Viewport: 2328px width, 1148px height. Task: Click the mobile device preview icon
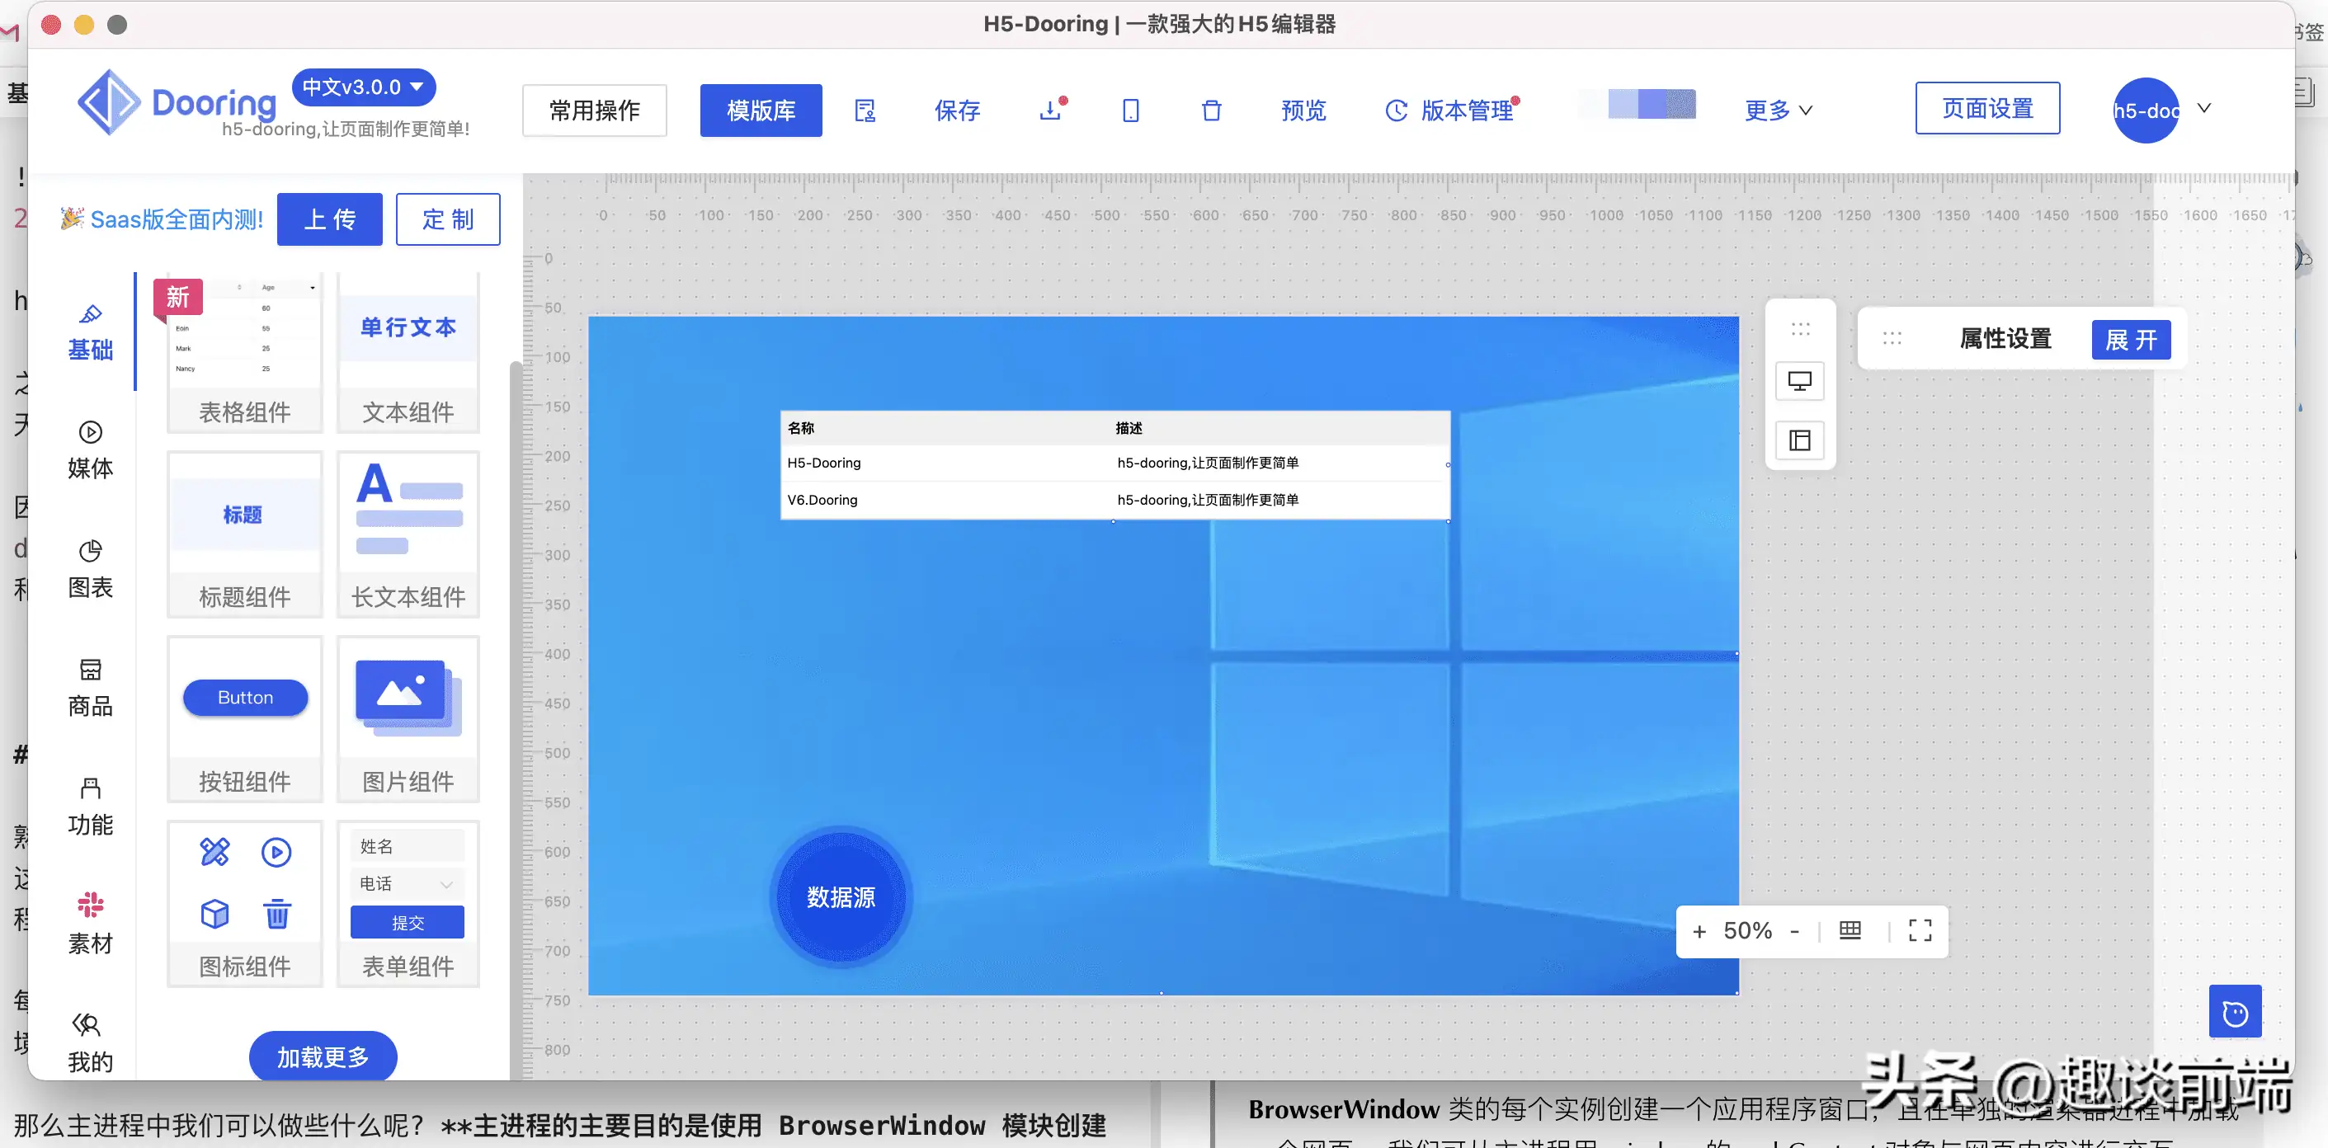pos(1129,111)
